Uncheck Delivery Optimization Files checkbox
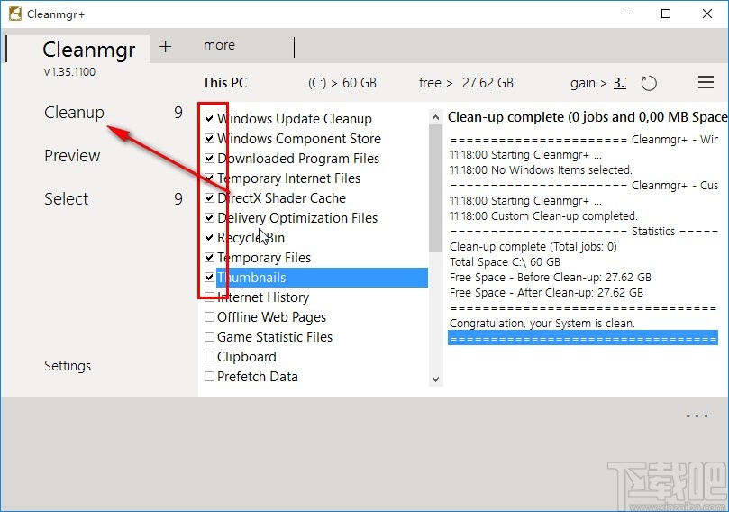The width and height of the screenshot is (729, 512). pos(209,217)
